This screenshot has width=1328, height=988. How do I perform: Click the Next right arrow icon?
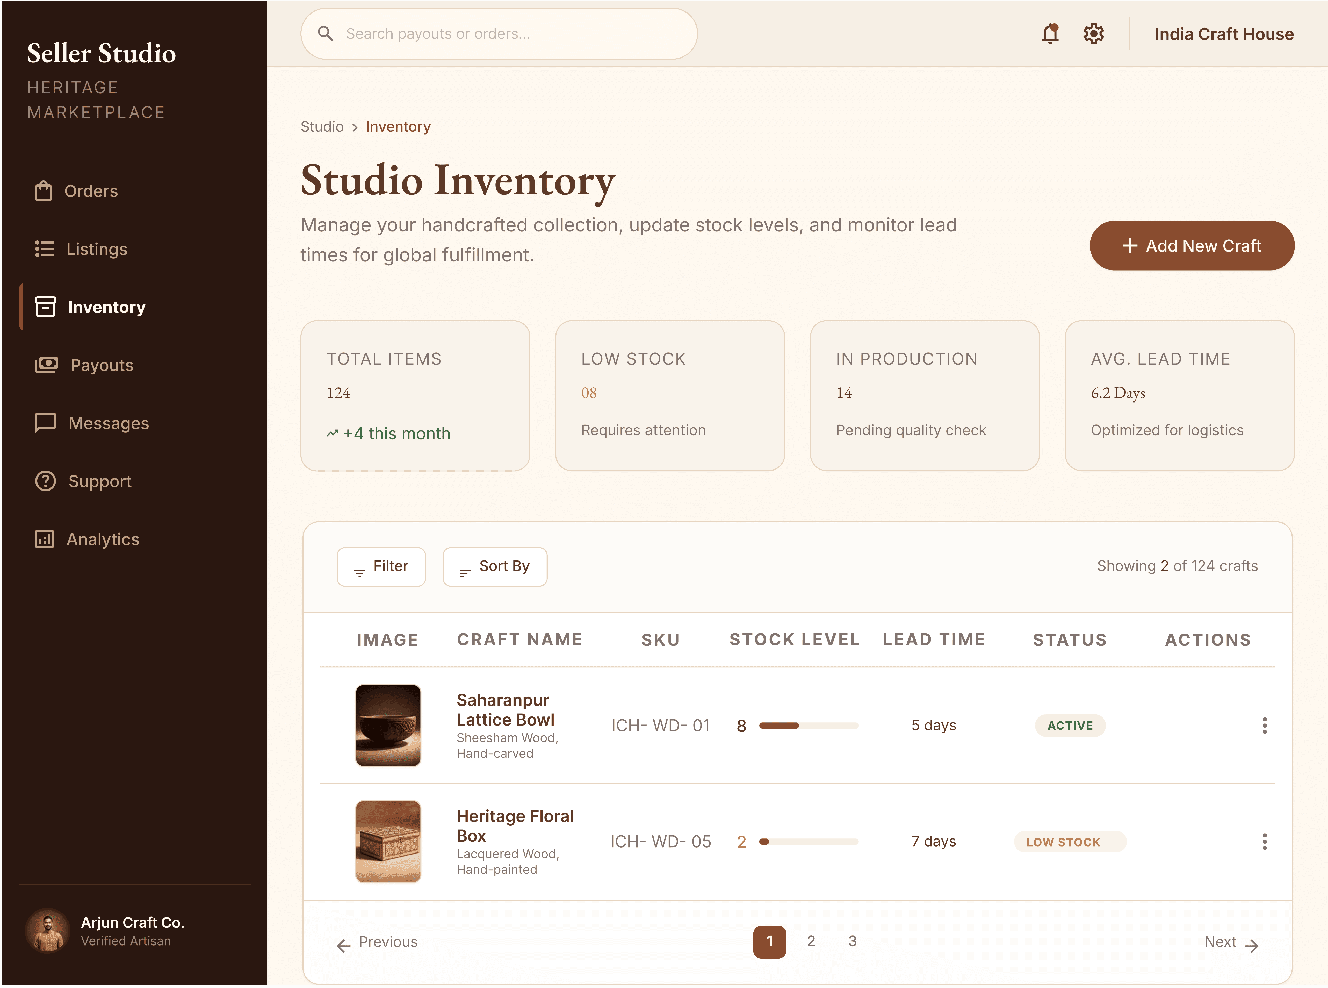(x=1252, y=946)
